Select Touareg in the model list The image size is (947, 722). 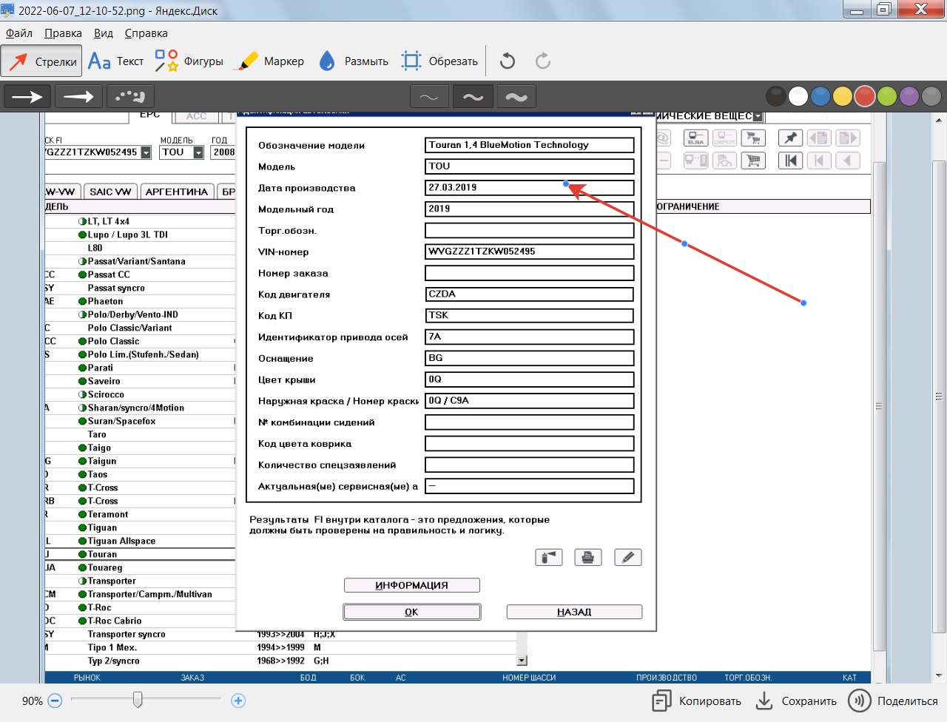pos(105,567)
